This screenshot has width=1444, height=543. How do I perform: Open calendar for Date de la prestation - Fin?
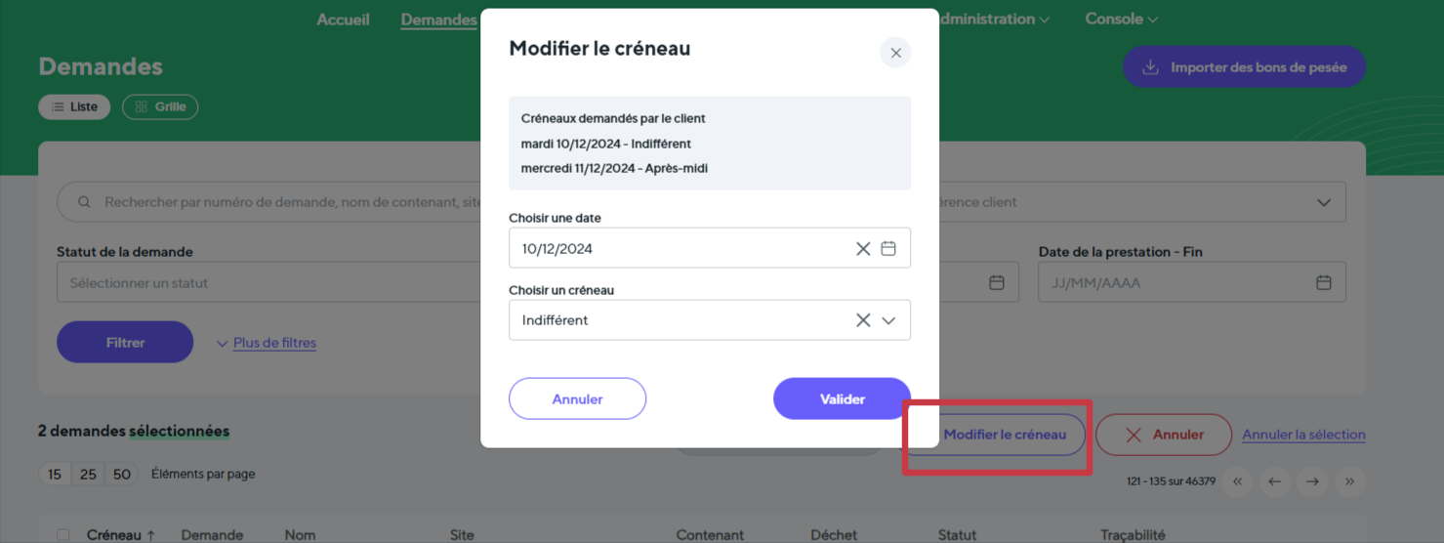1324,283
